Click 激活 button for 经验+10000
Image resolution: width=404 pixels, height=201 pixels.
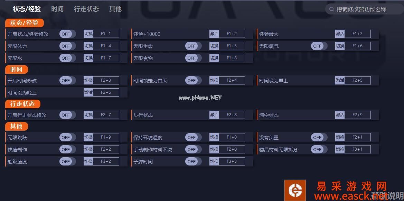(x=214, y=34)
